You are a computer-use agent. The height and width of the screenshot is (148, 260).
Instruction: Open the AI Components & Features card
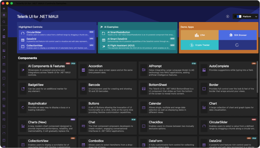(x=47, y=70)
